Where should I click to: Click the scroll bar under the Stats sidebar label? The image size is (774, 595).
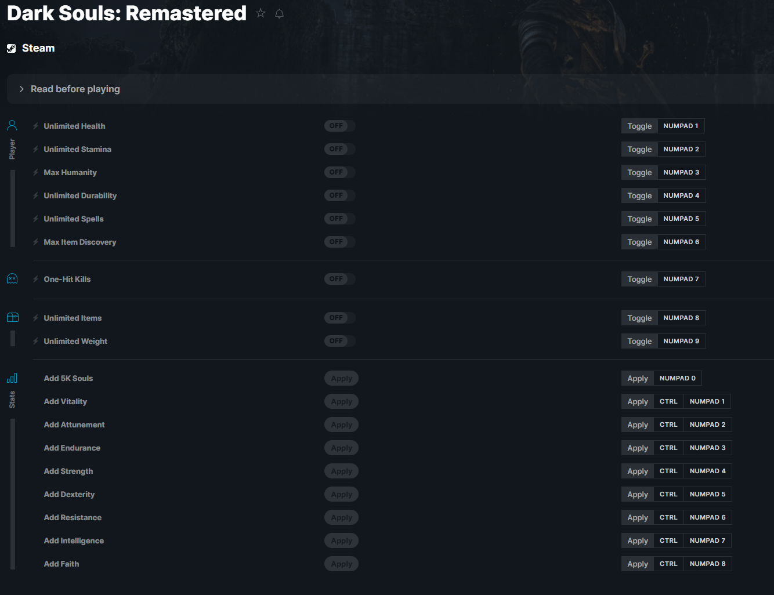tap(13, 494)
